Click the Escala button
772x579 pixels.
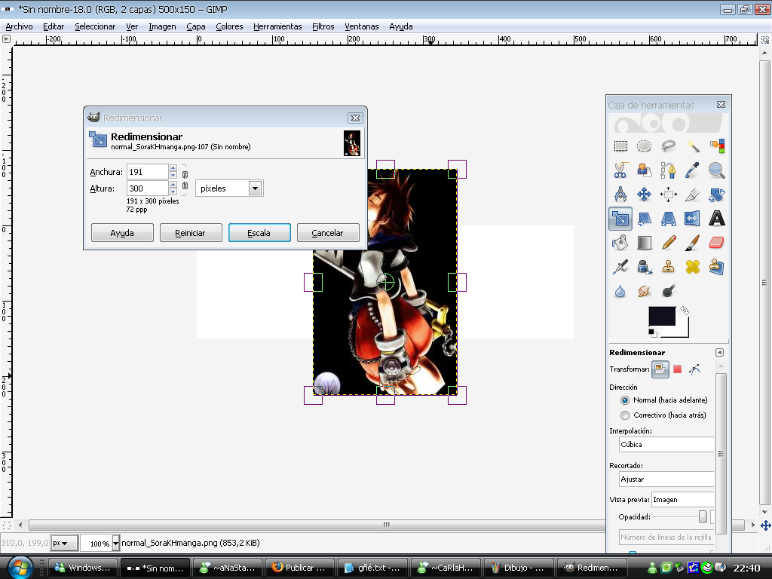(x=259, y=233)
